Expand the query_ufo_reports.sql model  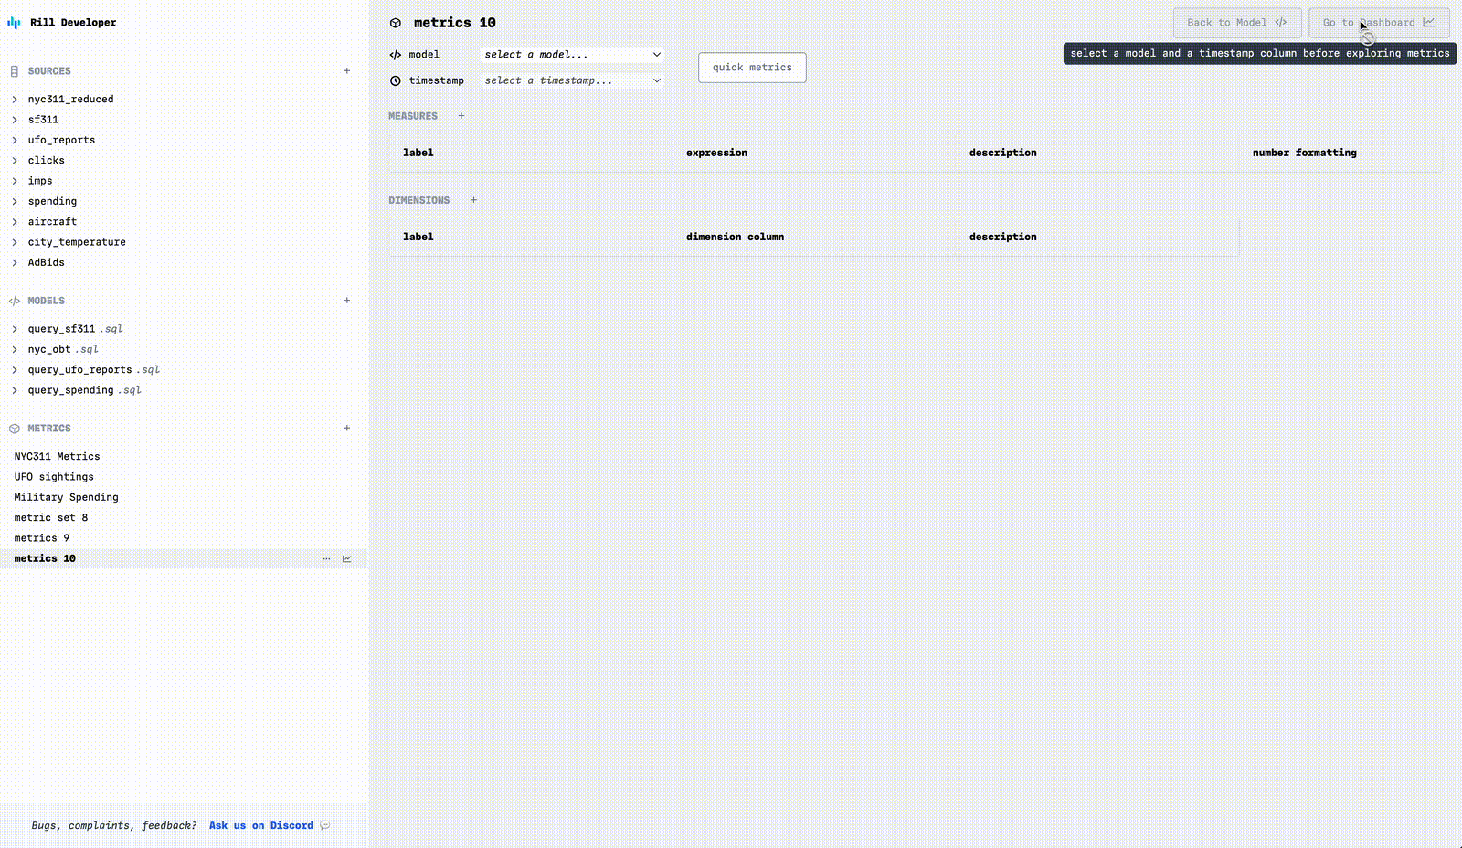(x=15, y=370)
